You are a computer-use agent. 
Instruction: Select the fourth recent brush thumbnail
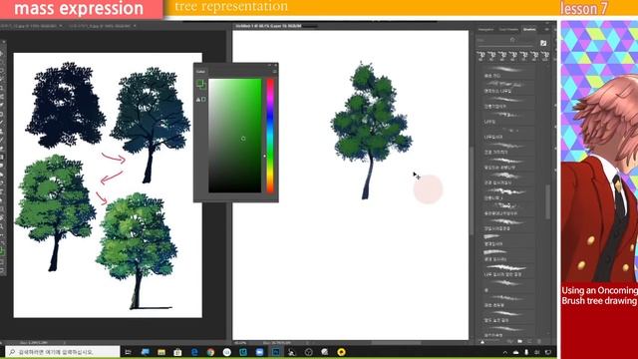pyautogui.click(x=512, y=56)
